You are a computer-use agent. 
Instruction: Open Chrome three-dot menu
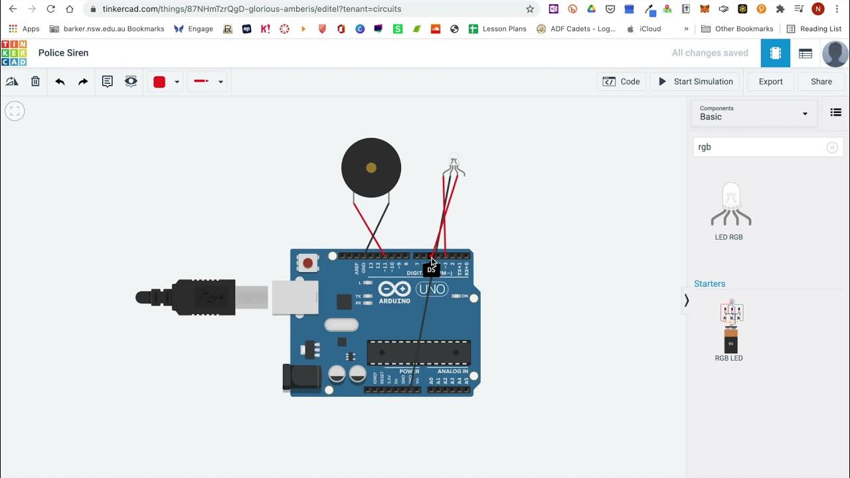tap(837, 9)
